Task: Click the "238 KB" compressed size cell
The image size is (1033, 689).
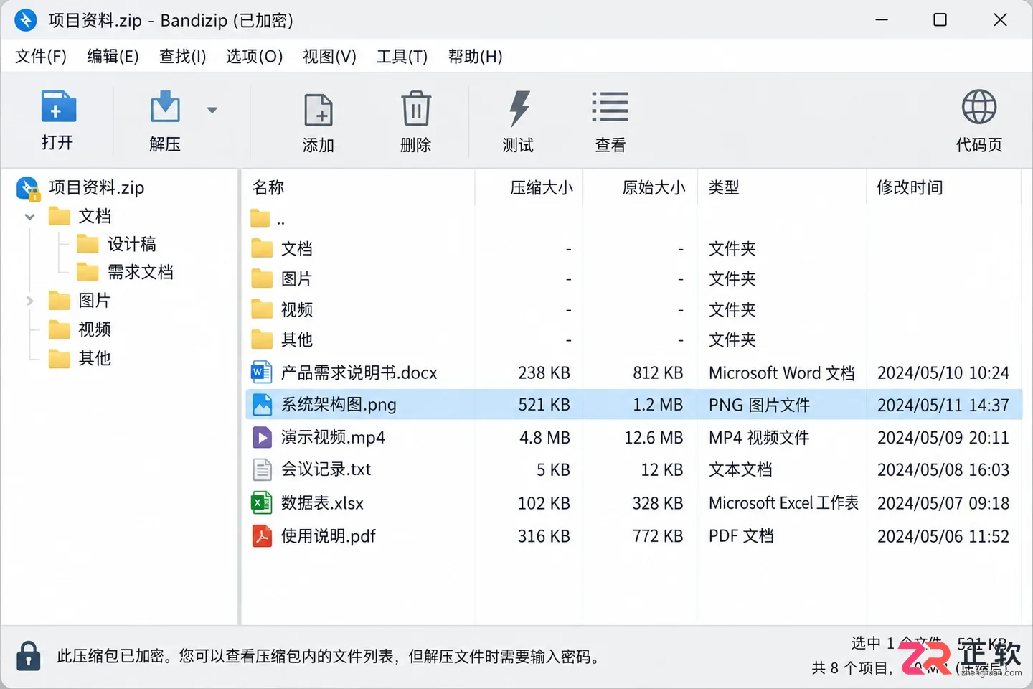Action: (544, 372)
